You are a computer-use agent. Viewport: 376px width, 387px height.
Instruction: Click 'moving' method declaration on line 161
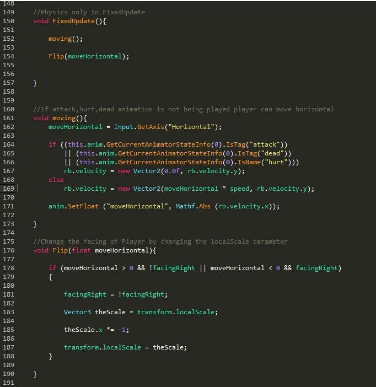[64, 118]
